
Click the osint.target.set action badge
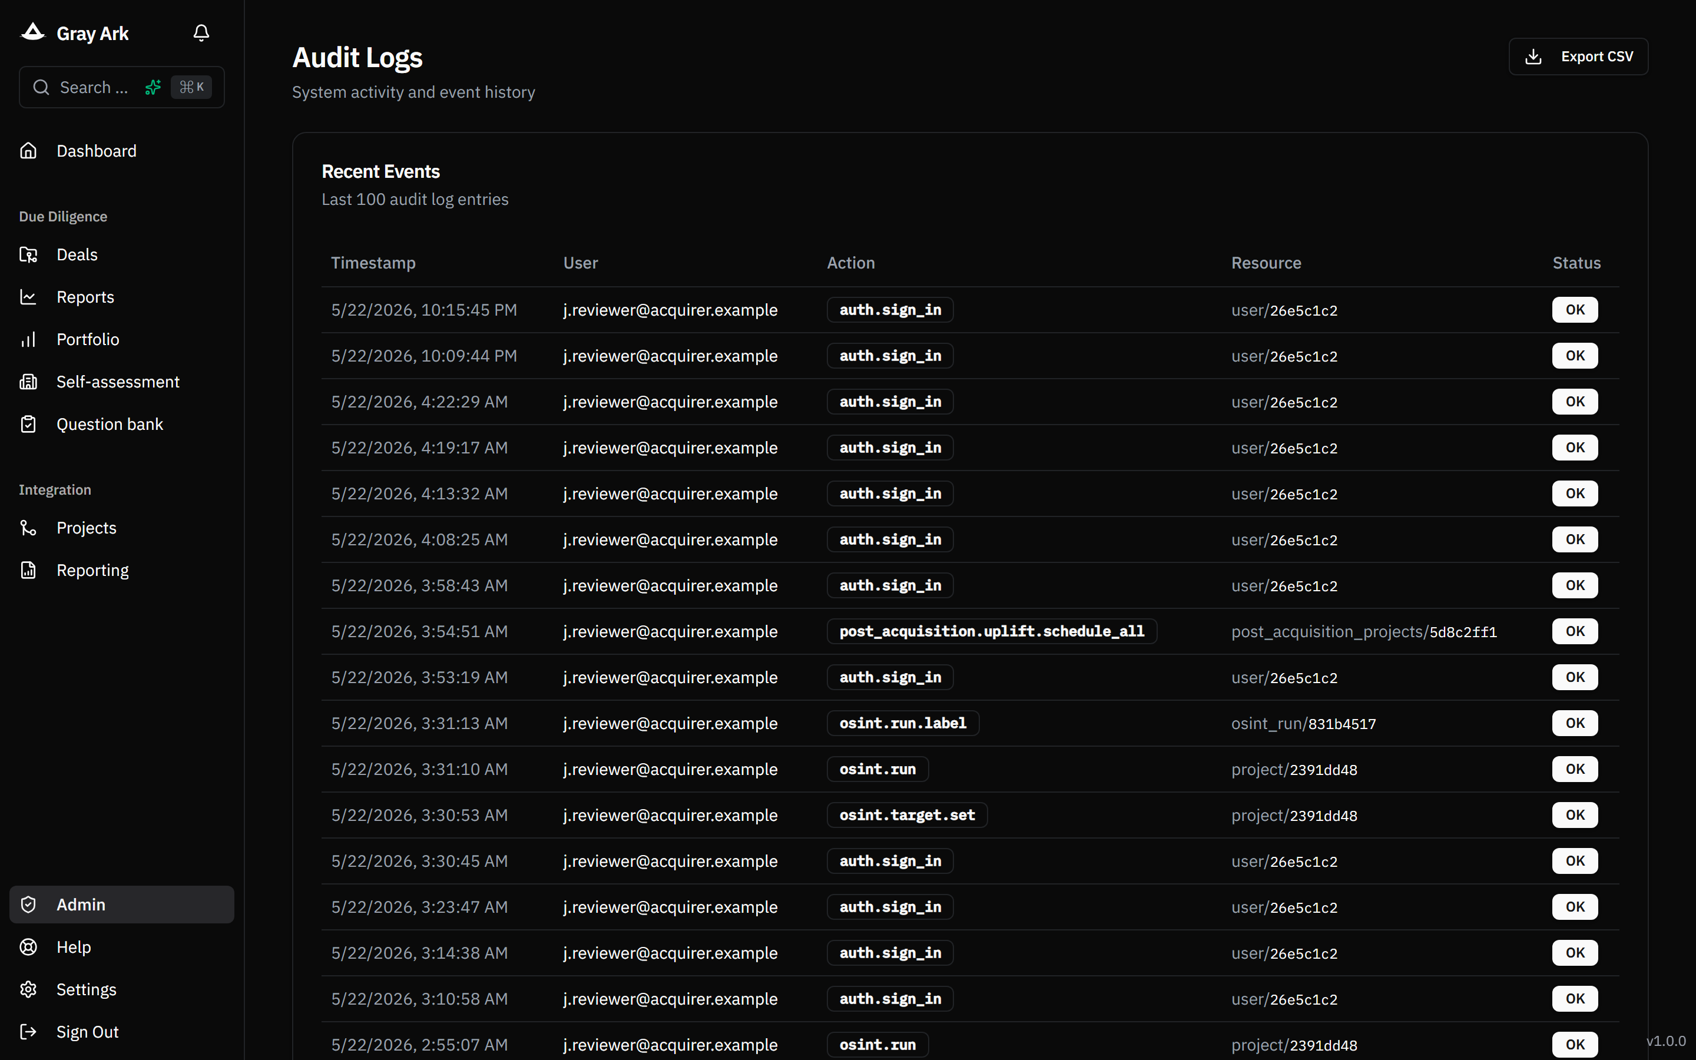[x=907, y=816]
